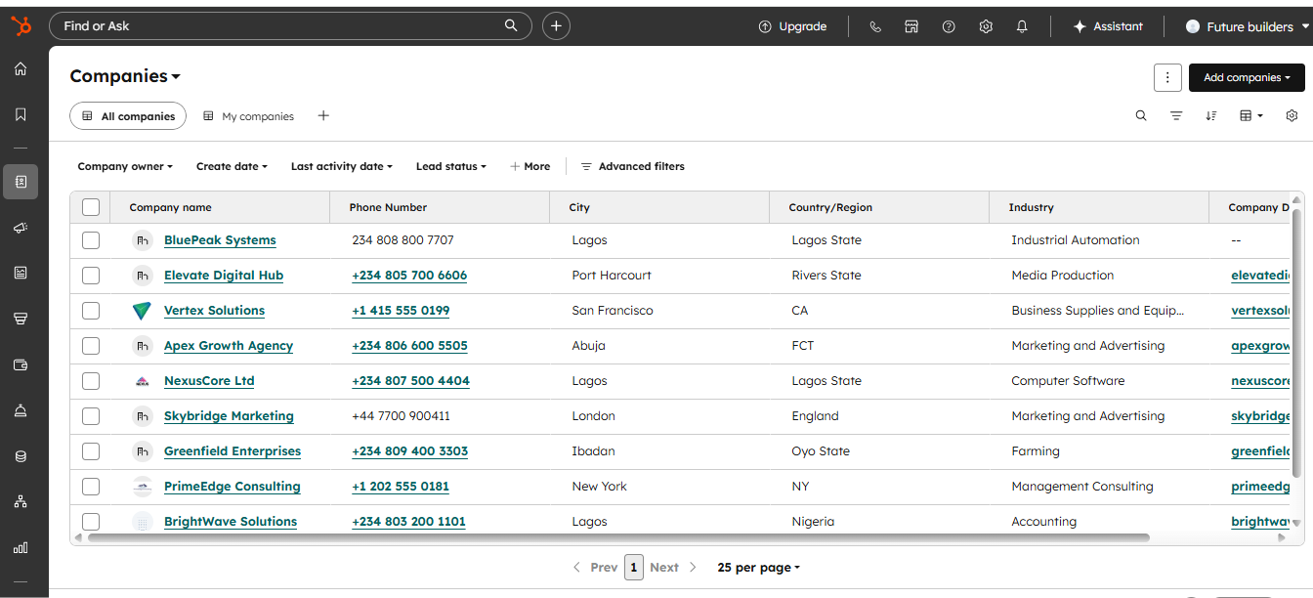Screen dimensions: 1313x598
Task: Check the NexusCore Ltd row checkbox
Action: pyautogui.click(x=91, y=381)
